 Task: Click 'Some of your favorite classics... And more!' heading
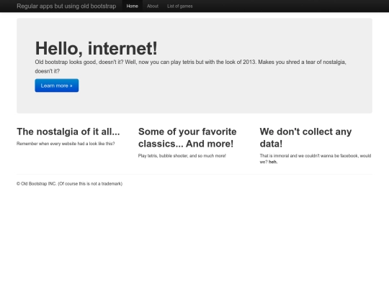187,137
